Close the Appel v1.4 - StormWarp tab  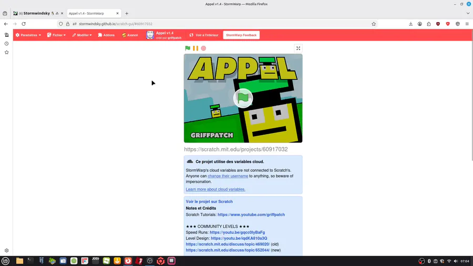click(117, 13)
